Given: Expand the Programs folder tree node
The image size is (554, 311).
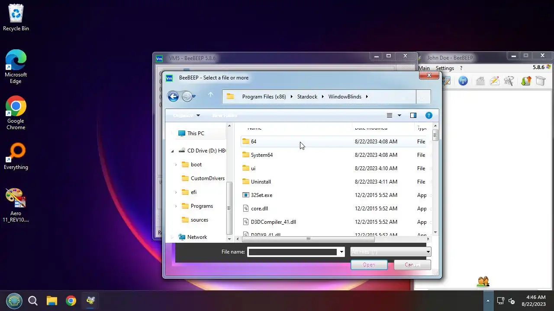Looking at the screenshot, I should pyautogui.click(x=176, y=206).
